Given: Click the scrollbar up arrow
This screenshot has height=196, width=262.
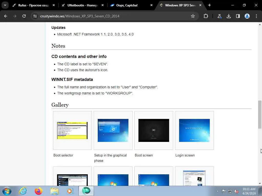Looking at the screenshot, I should pos(260,24).
